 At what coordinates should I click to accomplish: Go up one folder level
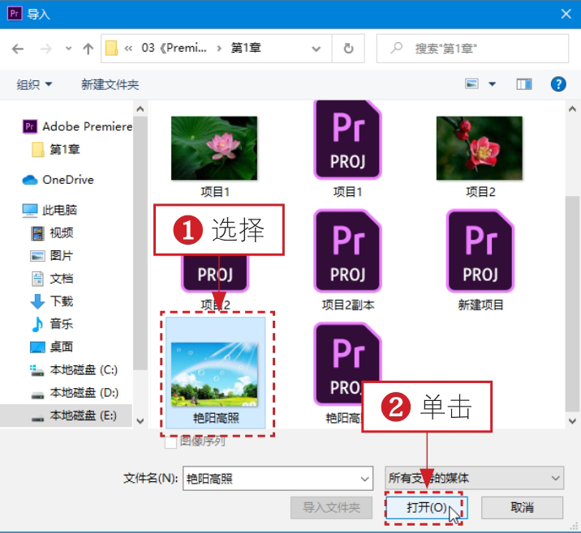pyautogui.click(x=88, y=49)
